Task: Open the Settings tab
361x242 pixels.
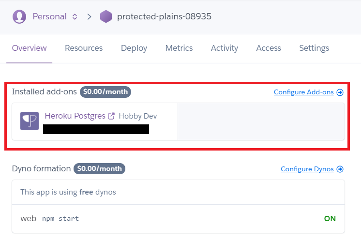Action: click(x=314, y=48)
